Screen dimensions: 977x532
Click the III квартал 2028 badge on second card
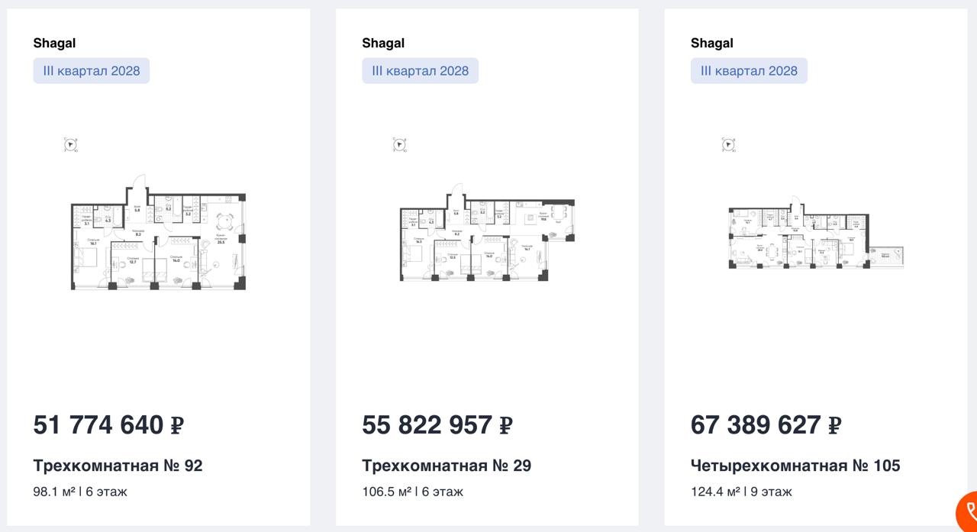[420, 71]
